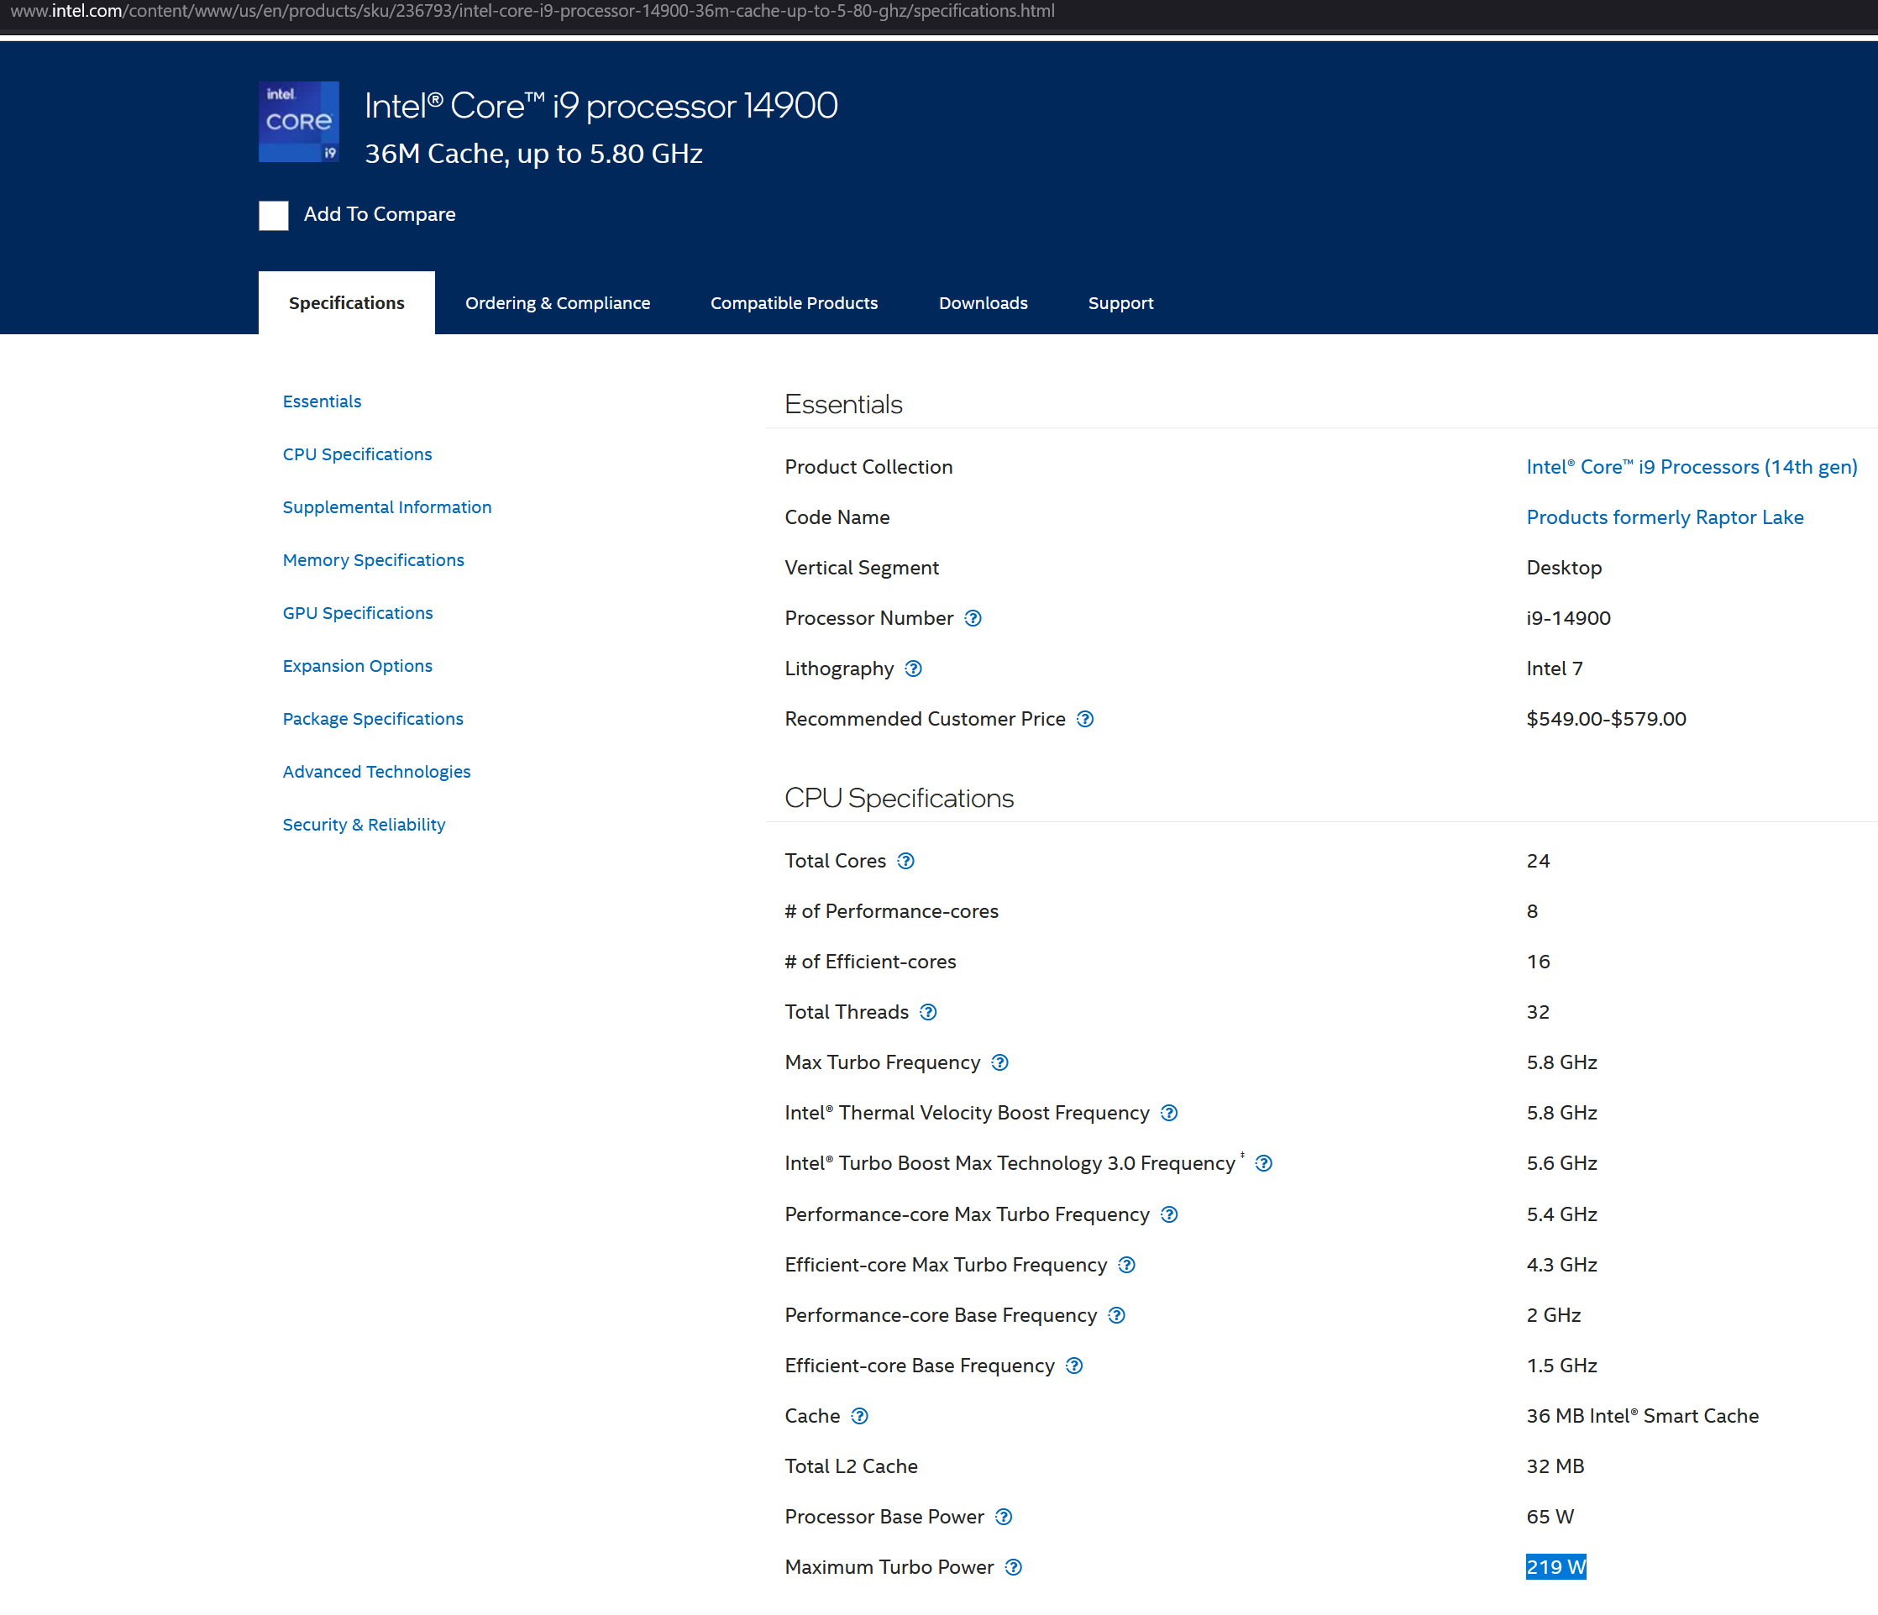Click help icon for Performance-core Max Turbo Frequency
The height and width of the screenshot is (1615, 1878).
coord(1169,1214)
